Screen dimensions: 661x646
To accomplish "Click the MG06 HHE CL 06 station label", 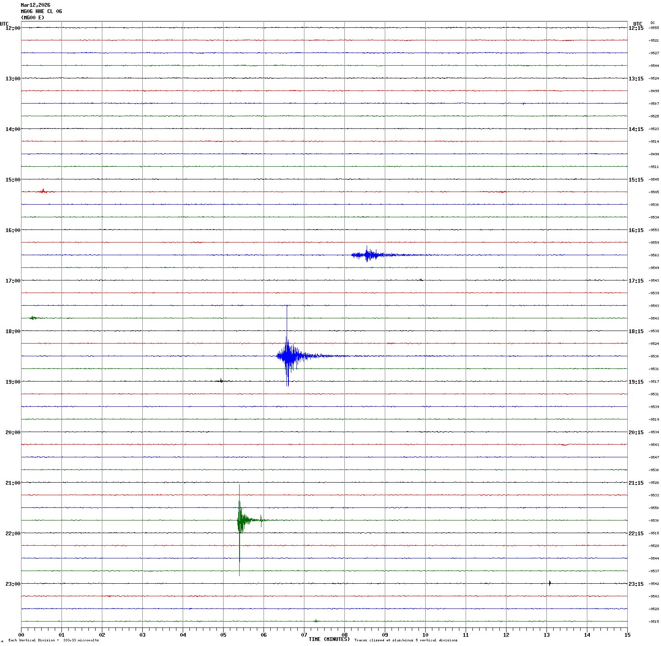I will pyautogui.click(x=41, y=11).
